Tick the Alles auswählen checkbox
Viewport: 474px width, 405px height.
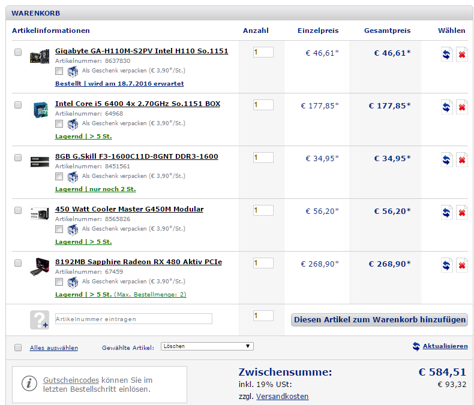point(18,347)
